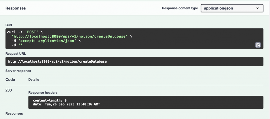Click the 200 status code

[x=9, y=90]
